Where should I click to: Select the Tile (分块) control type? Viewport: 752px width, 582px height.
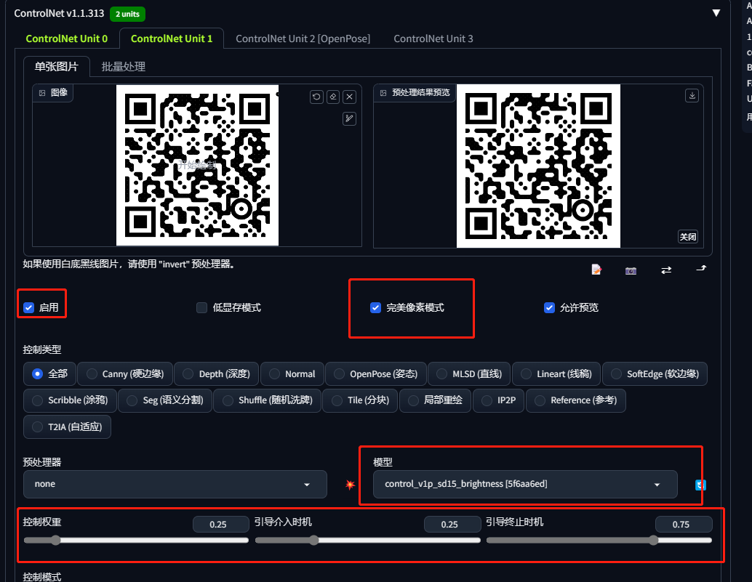[360, 400]
